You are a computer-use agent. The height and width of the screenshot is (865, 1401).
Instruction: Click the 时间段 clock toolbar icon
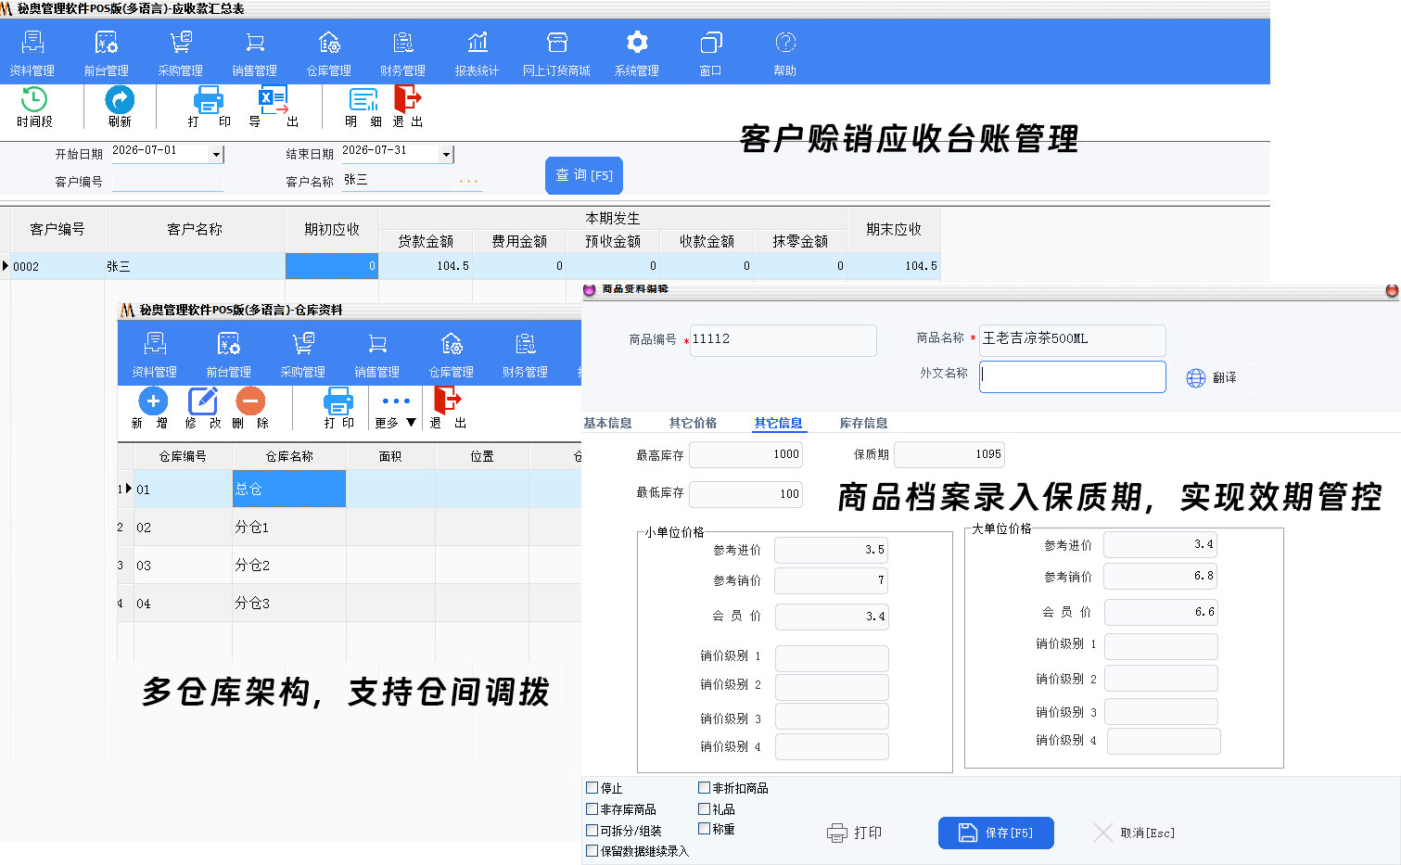pyautogui.click(x=34, y=99)
